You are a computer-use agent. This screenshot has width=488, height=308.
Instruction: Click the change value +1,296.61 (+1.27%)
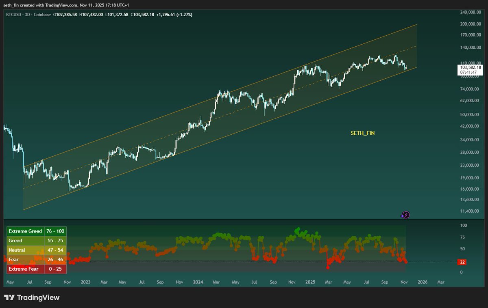[174, 15]
